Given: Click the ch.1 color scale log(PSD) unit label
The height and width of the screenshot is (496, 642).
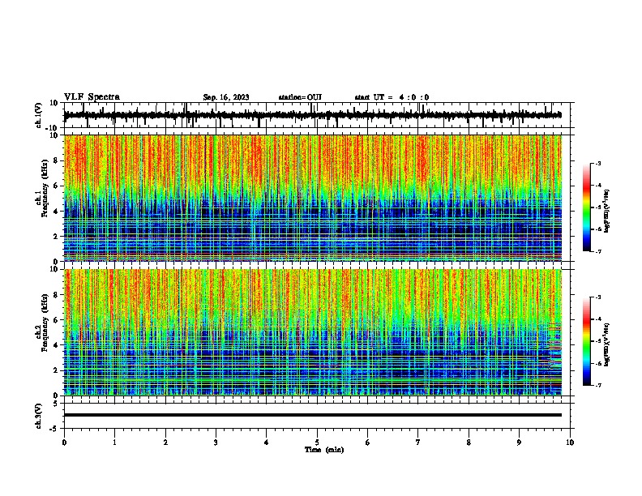Looking at the screenshot, I should click(607, 212).
